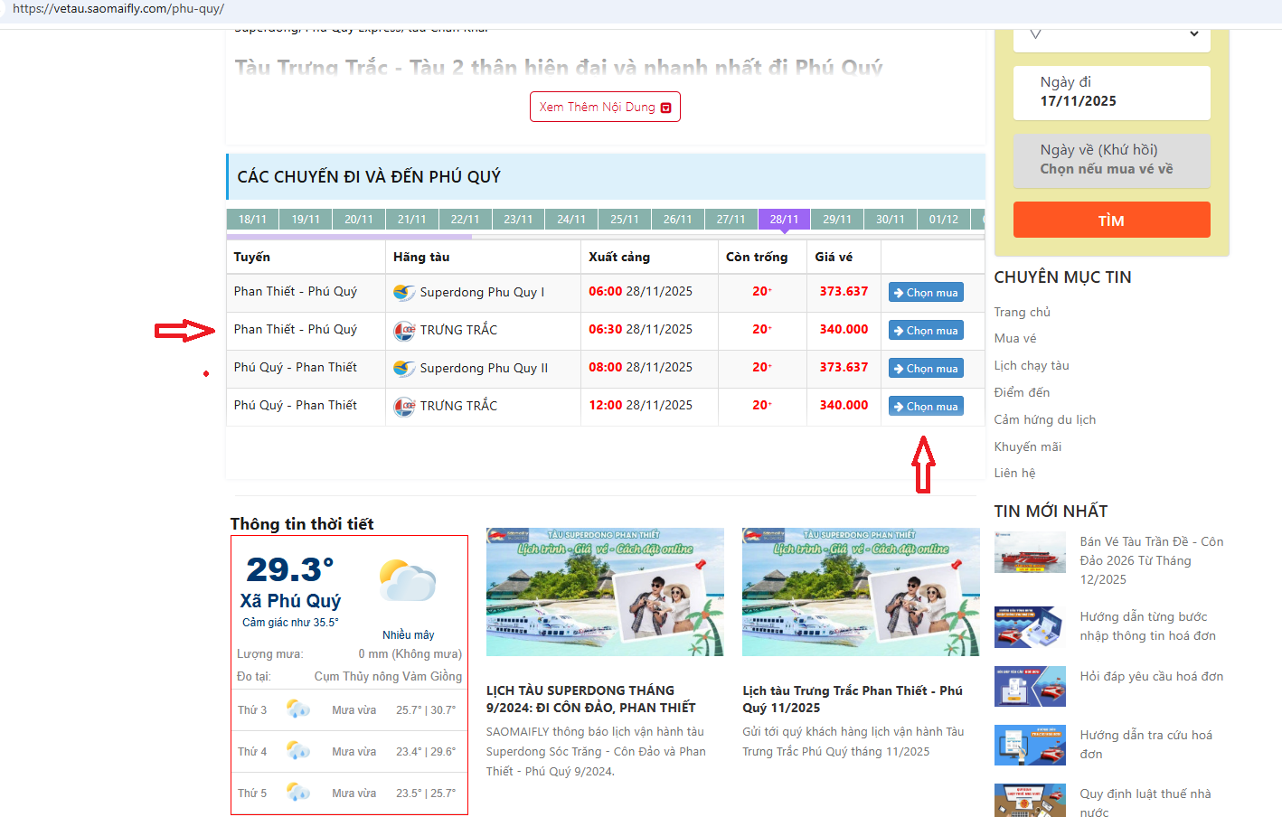Click rain icon for Thứ 3 forecast

(x=297, y=709)
